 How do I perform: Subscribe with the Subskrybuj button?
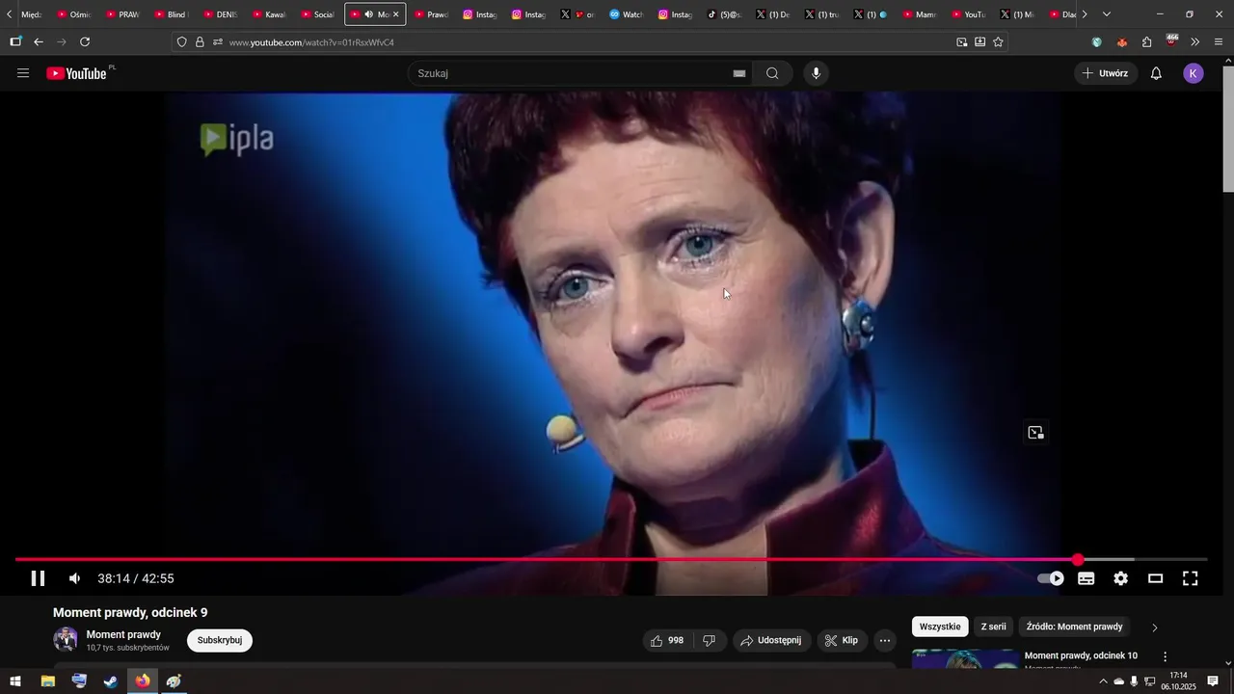click(x=220, y=640)
